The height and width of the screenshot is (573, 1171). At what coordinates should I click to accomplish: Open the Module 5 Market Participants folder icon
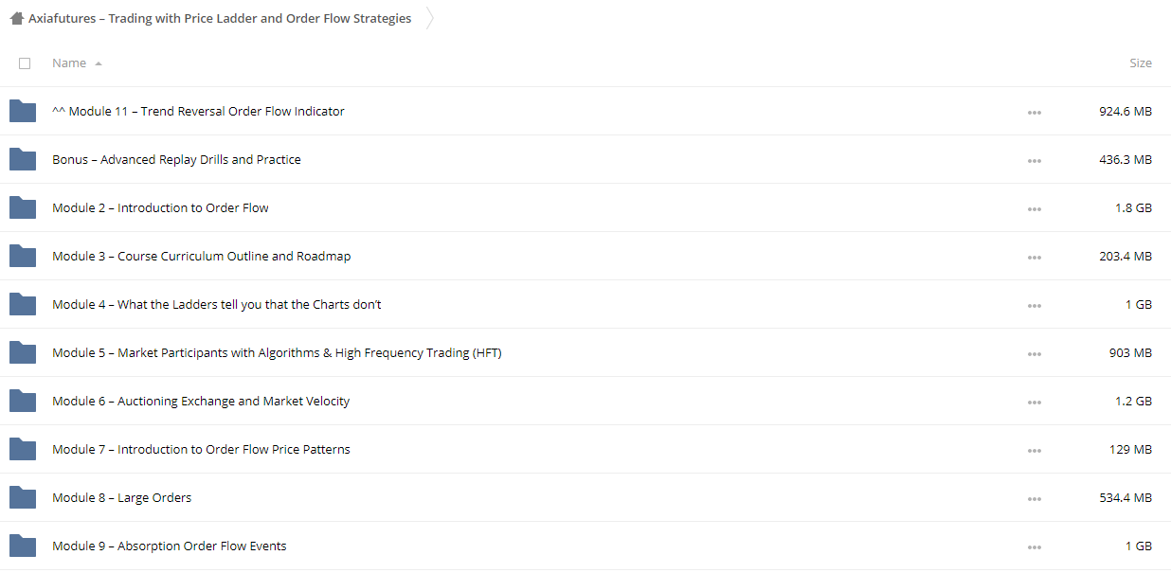(x=23, y=353)
